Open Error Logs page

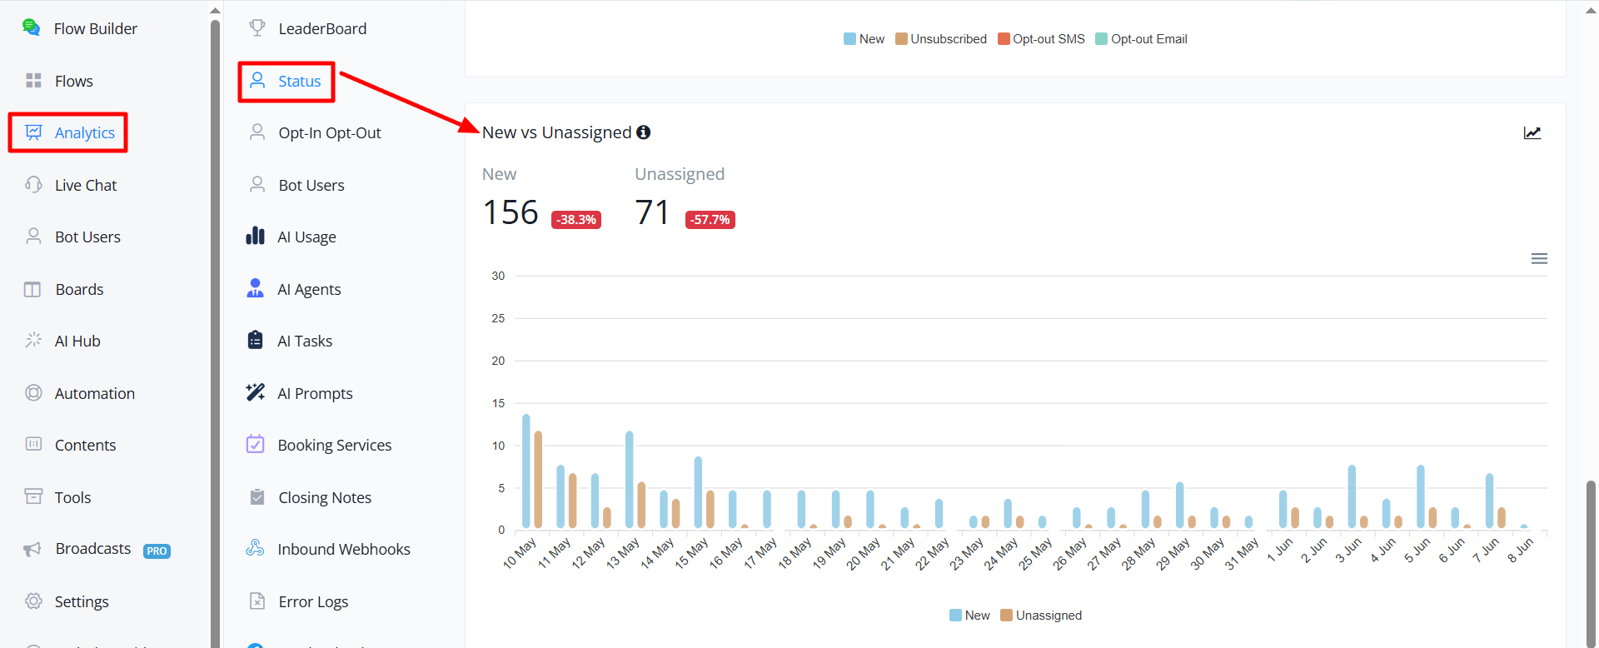coord(299,601)
